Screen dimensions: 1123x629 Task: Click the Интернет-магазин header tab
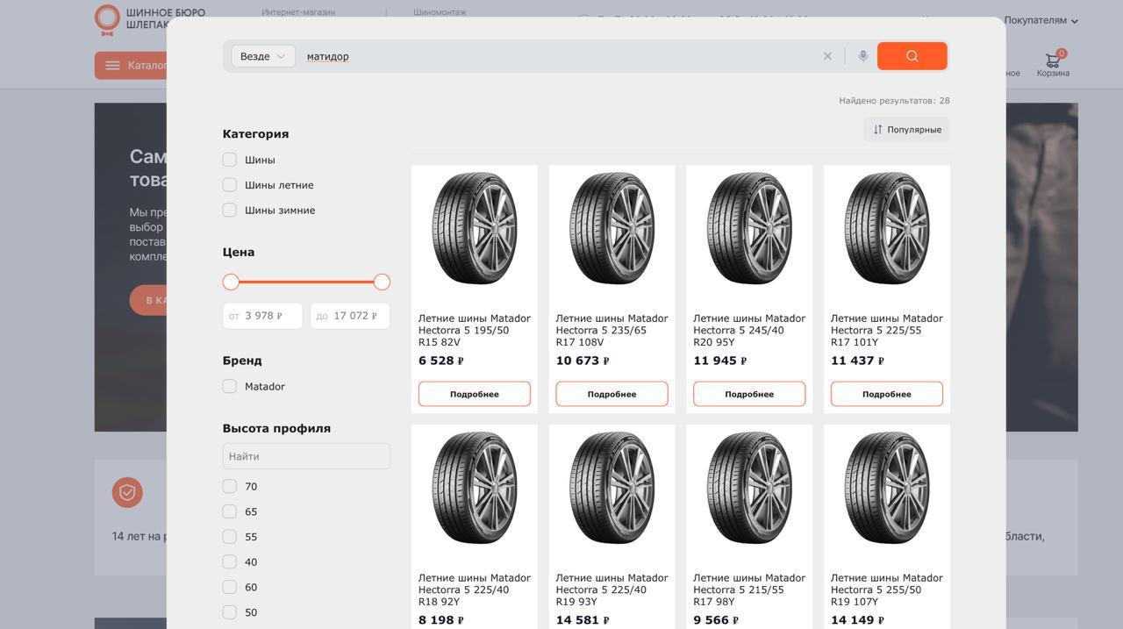[298, 12]
